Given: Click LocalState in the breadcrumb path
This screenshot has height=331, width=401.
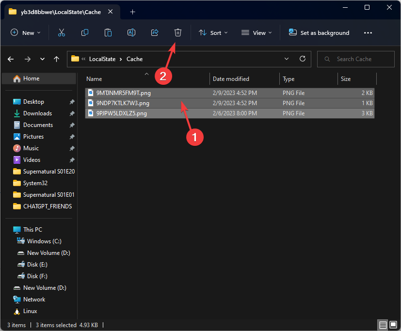Looking at the screenshot, I should point(102,59).
